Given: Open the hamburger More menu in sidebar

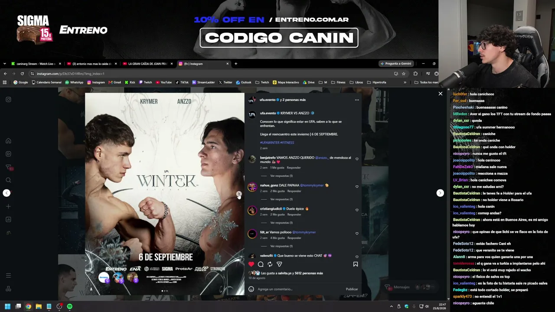Looking at the screenshot, I should [x=8, y=276].
